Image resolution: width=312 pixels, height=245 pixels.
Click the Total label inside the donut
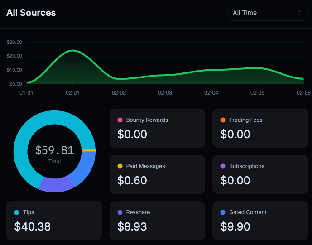pyautogui.click(x=54, y=162)
